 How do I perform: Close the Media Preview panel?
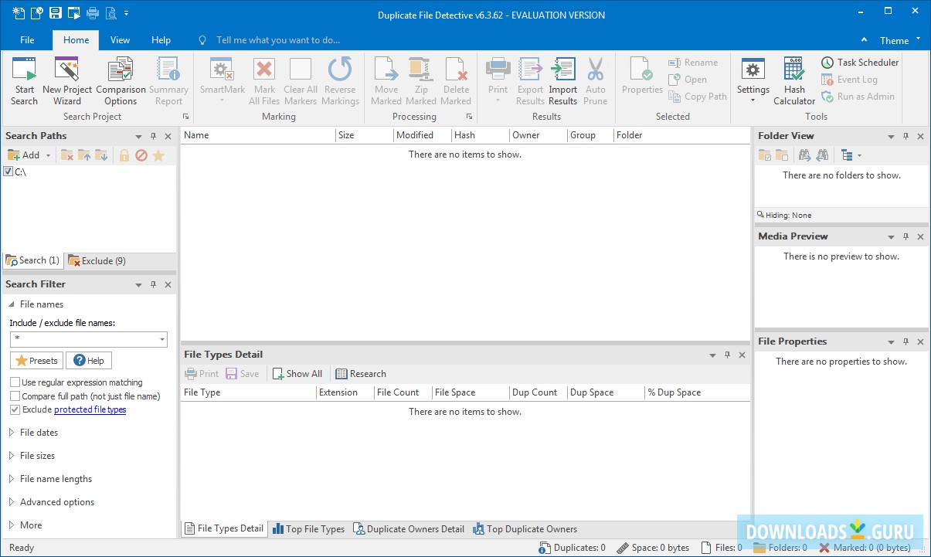920,237
